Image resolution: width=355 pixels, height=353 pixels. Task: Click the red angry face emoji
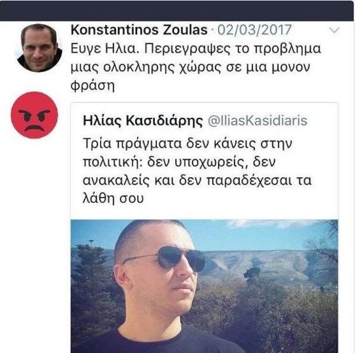tap(34, 115)
